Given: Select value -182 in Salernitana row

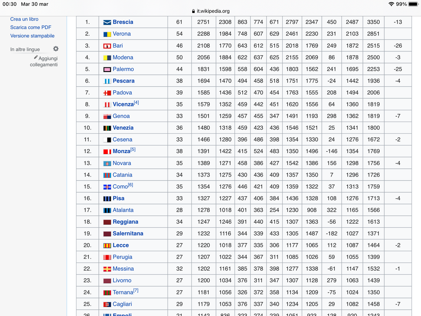Looking at the screenshot, I should 332,234.
